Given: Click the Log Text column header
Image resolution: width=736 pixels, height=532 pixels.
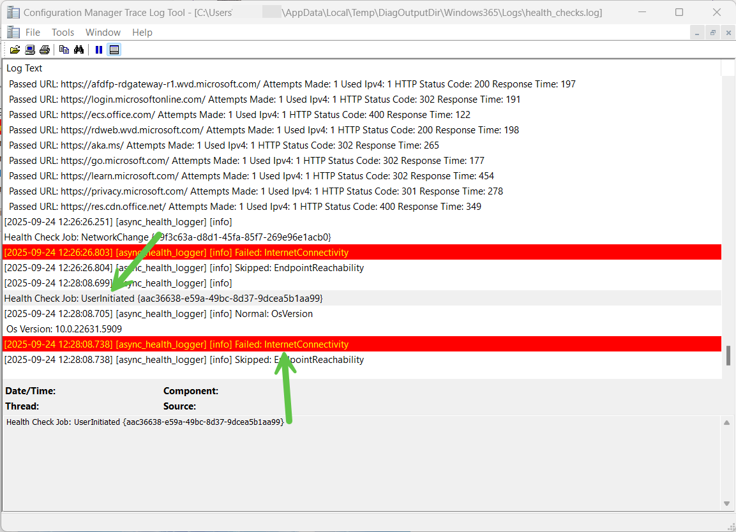Looking at the screenshot, I should 24,68.
